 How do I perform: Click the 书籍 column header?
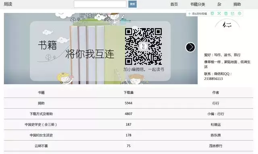[41, 92]
